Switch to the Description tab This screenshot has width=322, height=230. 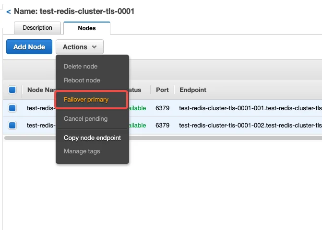pos(37,28)
